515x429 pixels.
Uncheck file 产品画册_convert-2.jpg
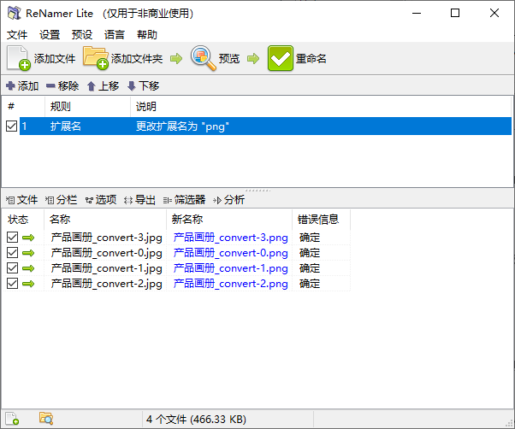(12, 284)
